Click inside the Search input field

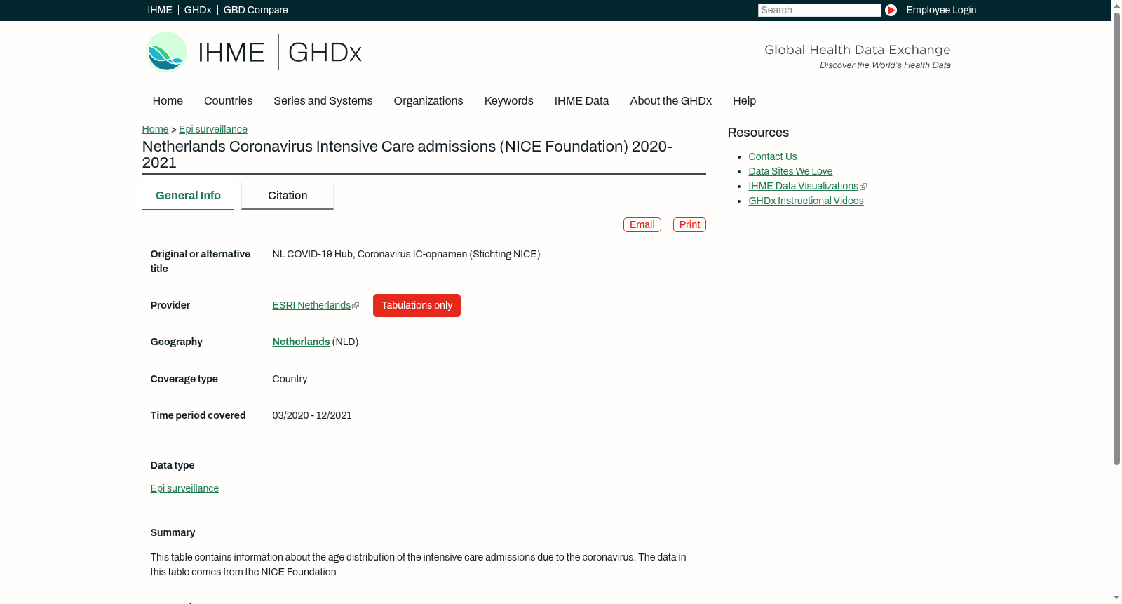coord(819,10)
